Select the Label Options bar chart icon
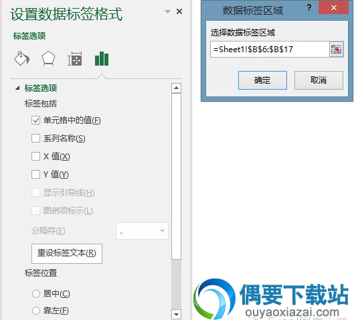Image resolution: width=356 pixels, height=320 pixels. [x=102, y=59]
